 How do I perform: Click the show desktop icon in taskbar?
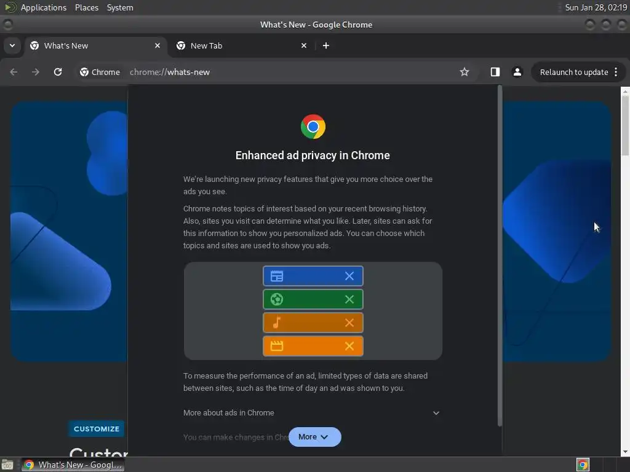7,465
